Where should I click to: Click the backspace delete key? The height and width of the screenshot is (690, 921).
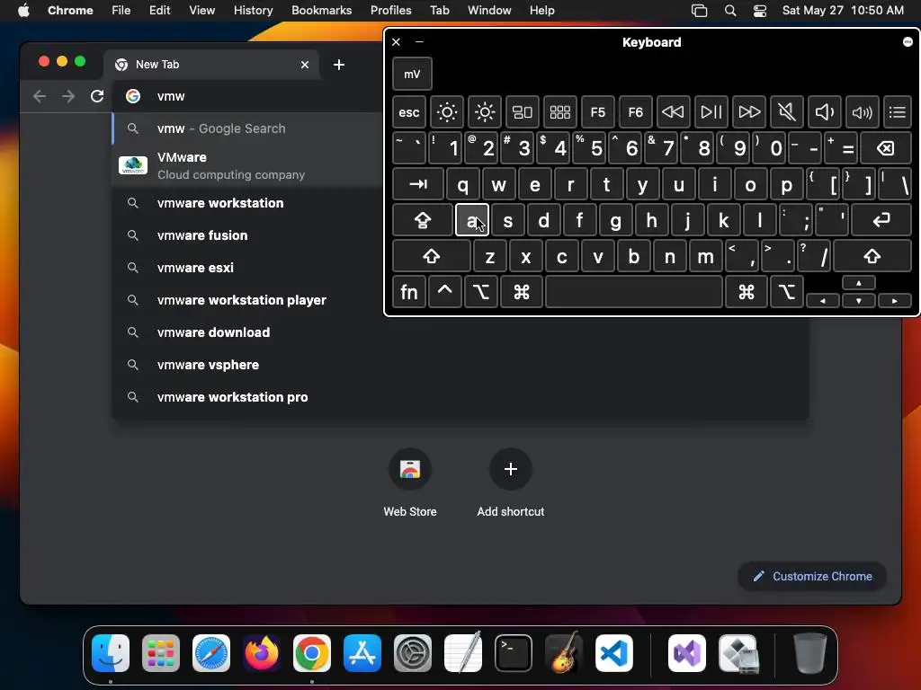[x=886, y=148]
